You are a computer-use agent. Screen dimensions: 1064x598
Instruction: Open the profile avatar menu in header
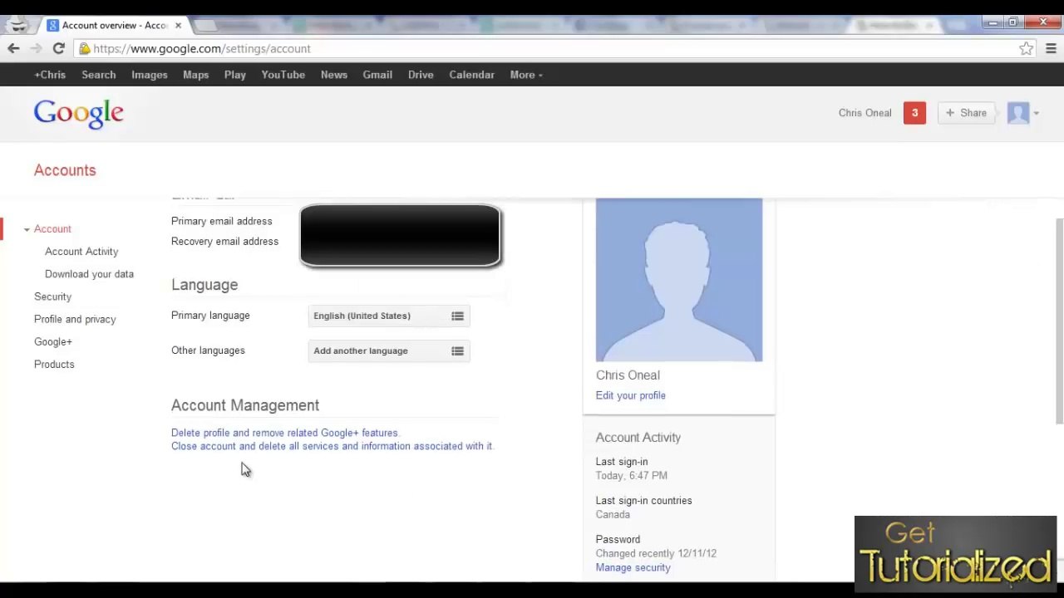1022,113
